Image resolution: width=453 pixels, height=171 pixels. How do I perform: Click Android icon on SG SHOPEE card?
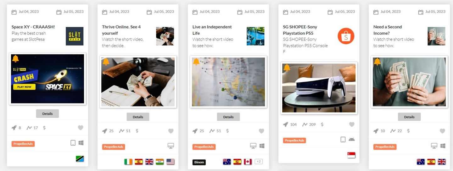pos(352,139)
